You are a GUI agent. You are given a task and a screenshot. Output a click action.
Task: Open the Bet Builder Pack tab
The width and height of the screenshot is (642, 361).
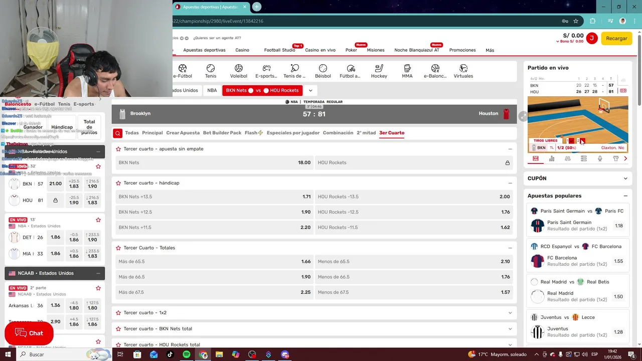coord(222,133)
